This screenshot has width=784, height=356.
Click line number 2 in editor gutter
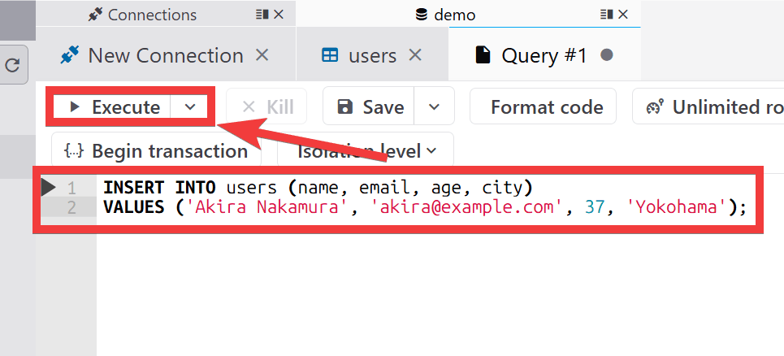(71, 207)
